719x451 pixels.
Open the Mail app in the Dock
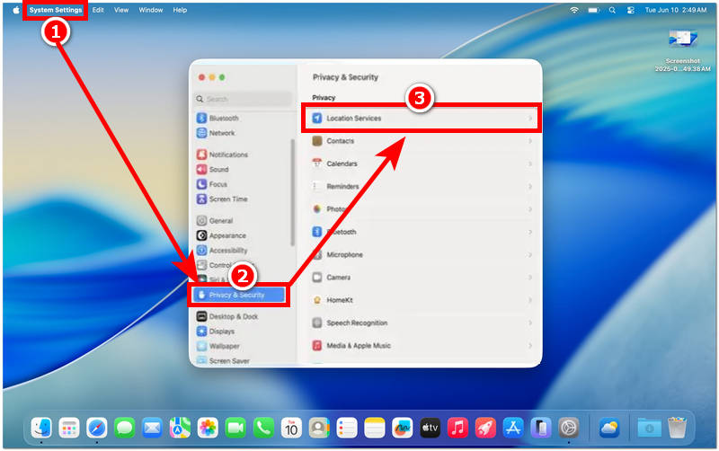coord(152,428)
